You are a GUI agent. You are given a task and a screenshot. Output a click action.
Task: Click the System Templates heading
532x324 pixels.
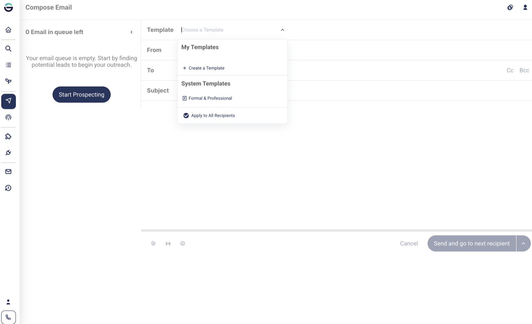(206, 84)
